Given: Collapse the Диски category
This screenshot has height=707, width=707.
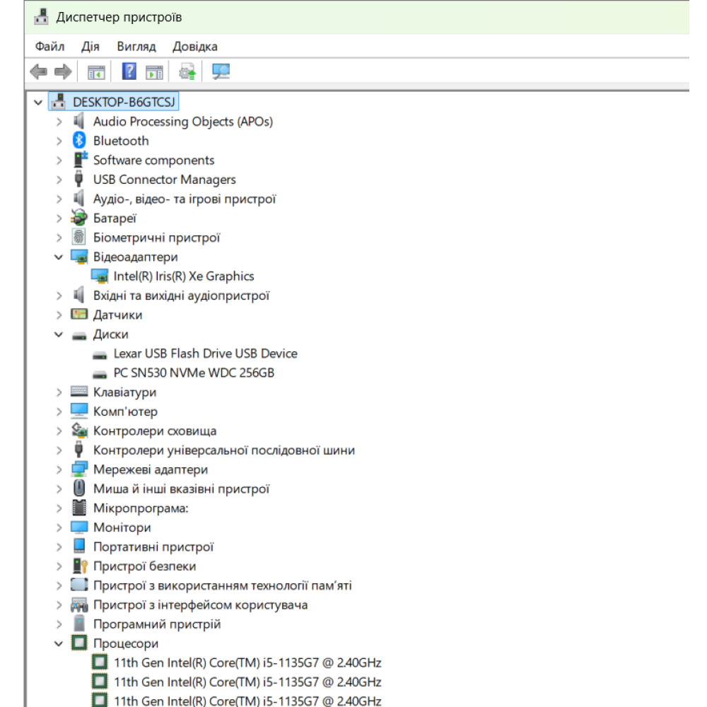Looking at the screenshot, I should click(x=59, y=334).
